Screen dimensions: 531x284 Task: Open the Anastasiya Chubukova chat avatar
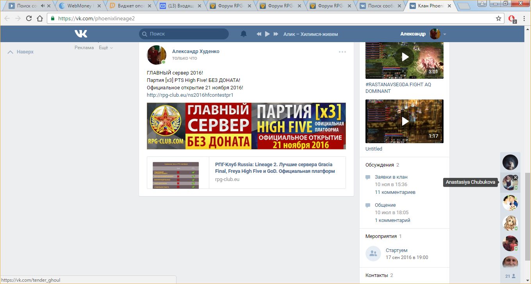tap(510, 183)
